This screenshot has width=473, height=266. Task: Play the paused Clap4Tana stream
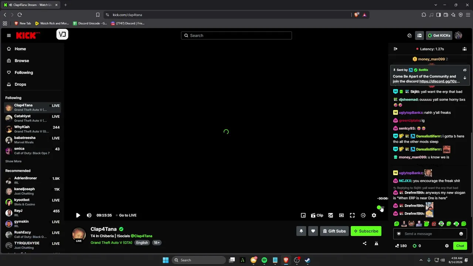(x=78, y=215)
